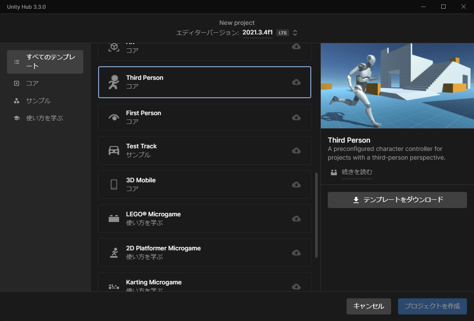
Task: Open the 使い方を学ぶ category in sidebar
Action: (44, 118)
